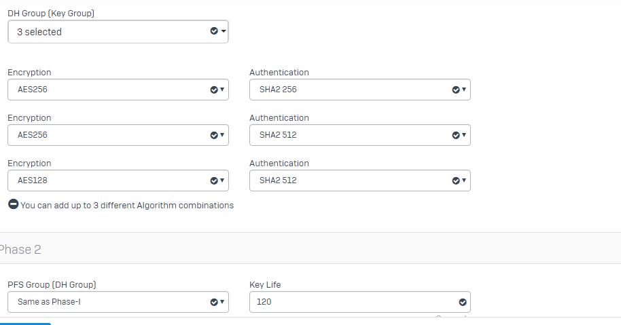The image size is (621, 325).
Task: Click the Key Life input field showing 120
Action: point(360,302)
